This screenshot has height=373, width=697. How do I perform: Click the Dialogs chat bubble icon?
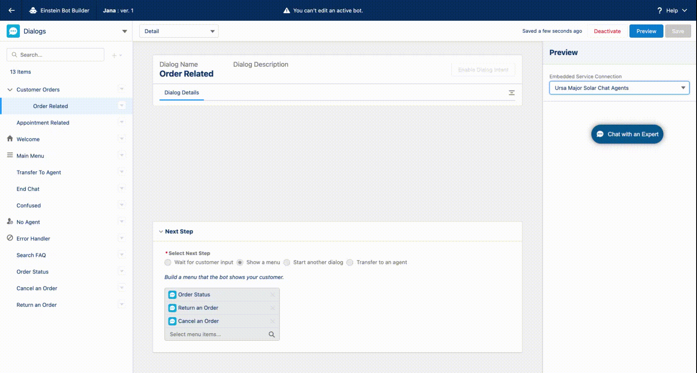click(13, 31)
